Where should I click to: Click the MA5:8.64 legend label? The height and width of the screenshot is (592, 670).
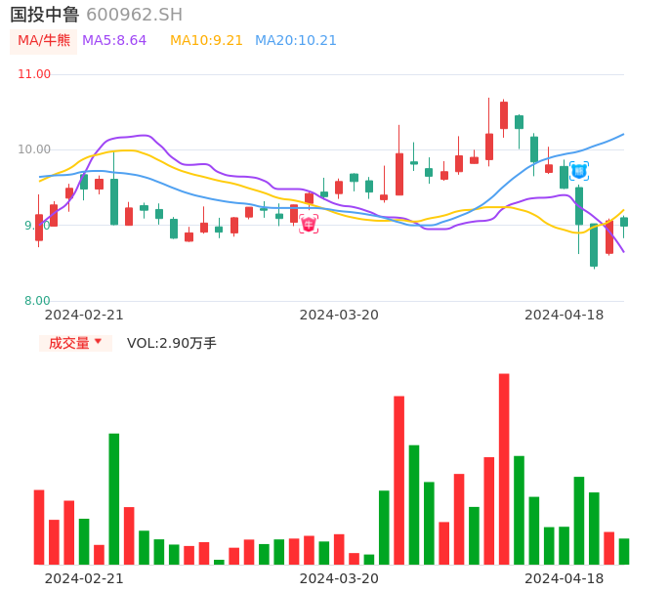click(x=114, y=41)
